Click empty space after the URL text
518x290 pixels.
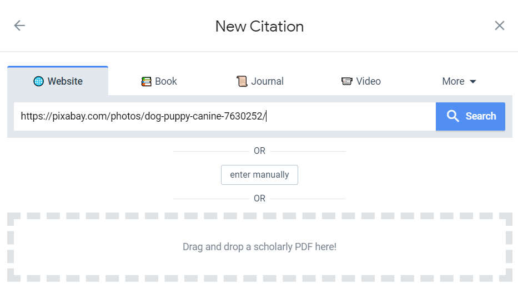[x=350, y=117]
